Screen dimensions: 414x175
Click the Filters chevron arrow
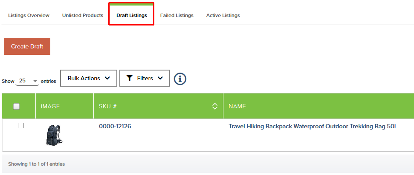point(160,78)
